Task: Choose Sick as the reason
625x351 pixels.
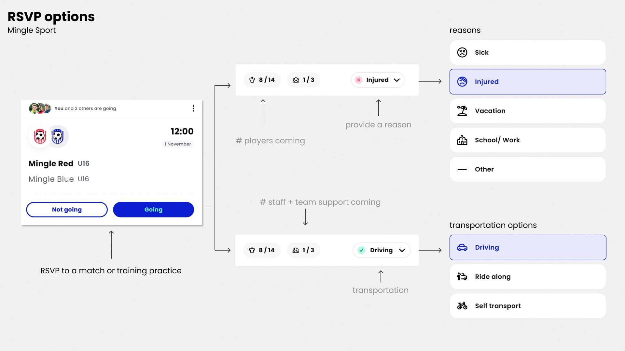Action: click(x=528, y=52)
